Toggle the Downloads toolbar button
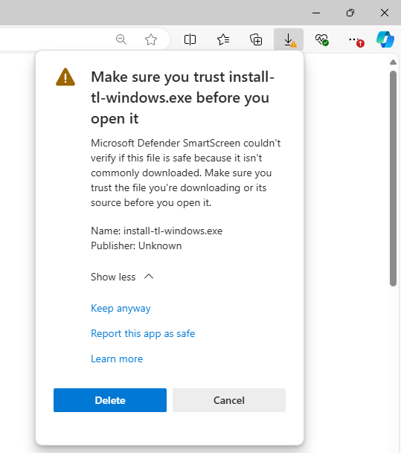The width and height of the screenshot is (401, 453). (x=289, y=39)
